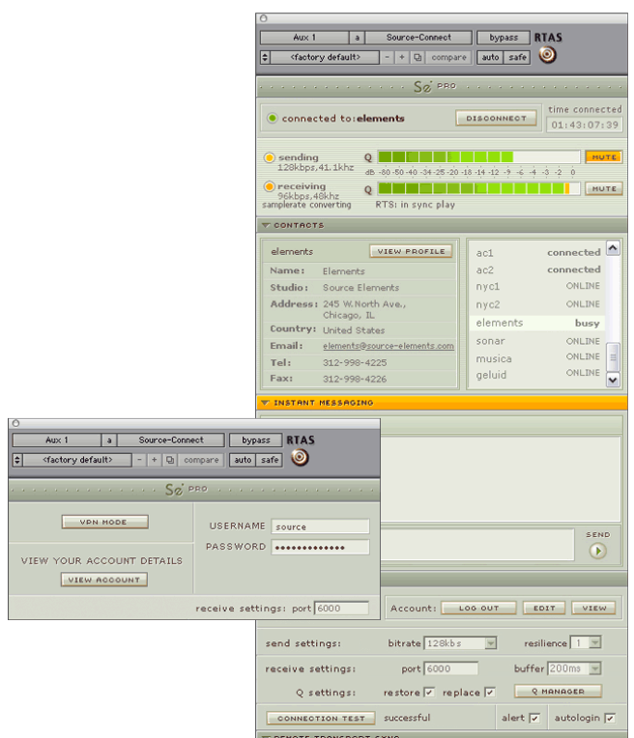Collapse the Contacts section triangle

tap(266, 226)
